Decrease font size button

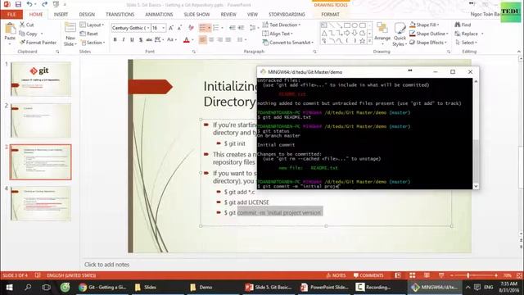[180, 28]
